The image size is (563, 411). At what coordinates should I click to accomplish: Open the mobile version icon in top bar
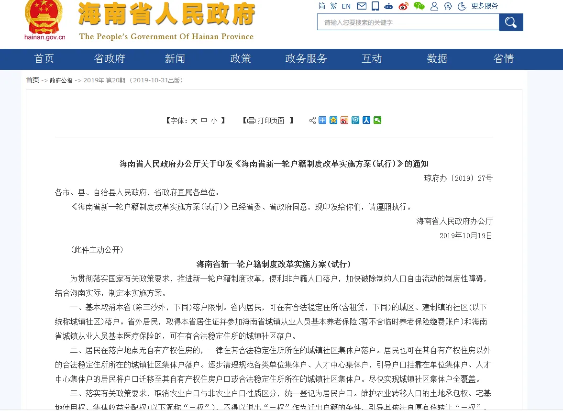click(375, 6)
